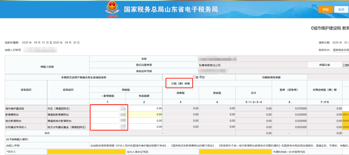Click the 水利建设专项收入 row label
This screenshot has width=349, height=155.
pyautogui.click(x=16, y=127)
